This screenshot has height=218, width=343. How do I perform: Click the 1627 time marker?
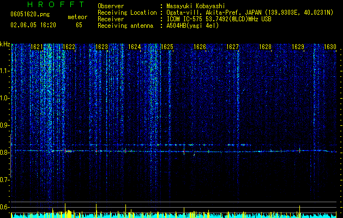click(x=232, y=47)
